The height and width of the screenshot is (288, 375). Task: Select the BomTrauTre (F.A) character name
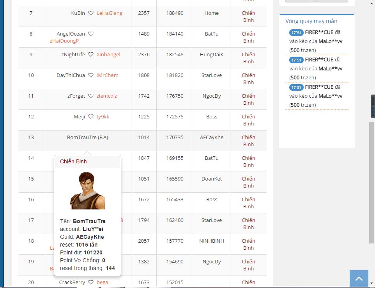coord(87,138)
